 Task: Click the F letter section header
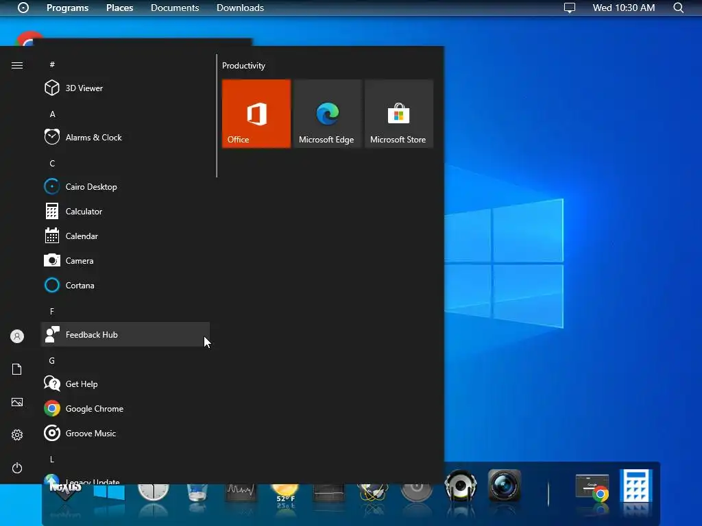52,312
